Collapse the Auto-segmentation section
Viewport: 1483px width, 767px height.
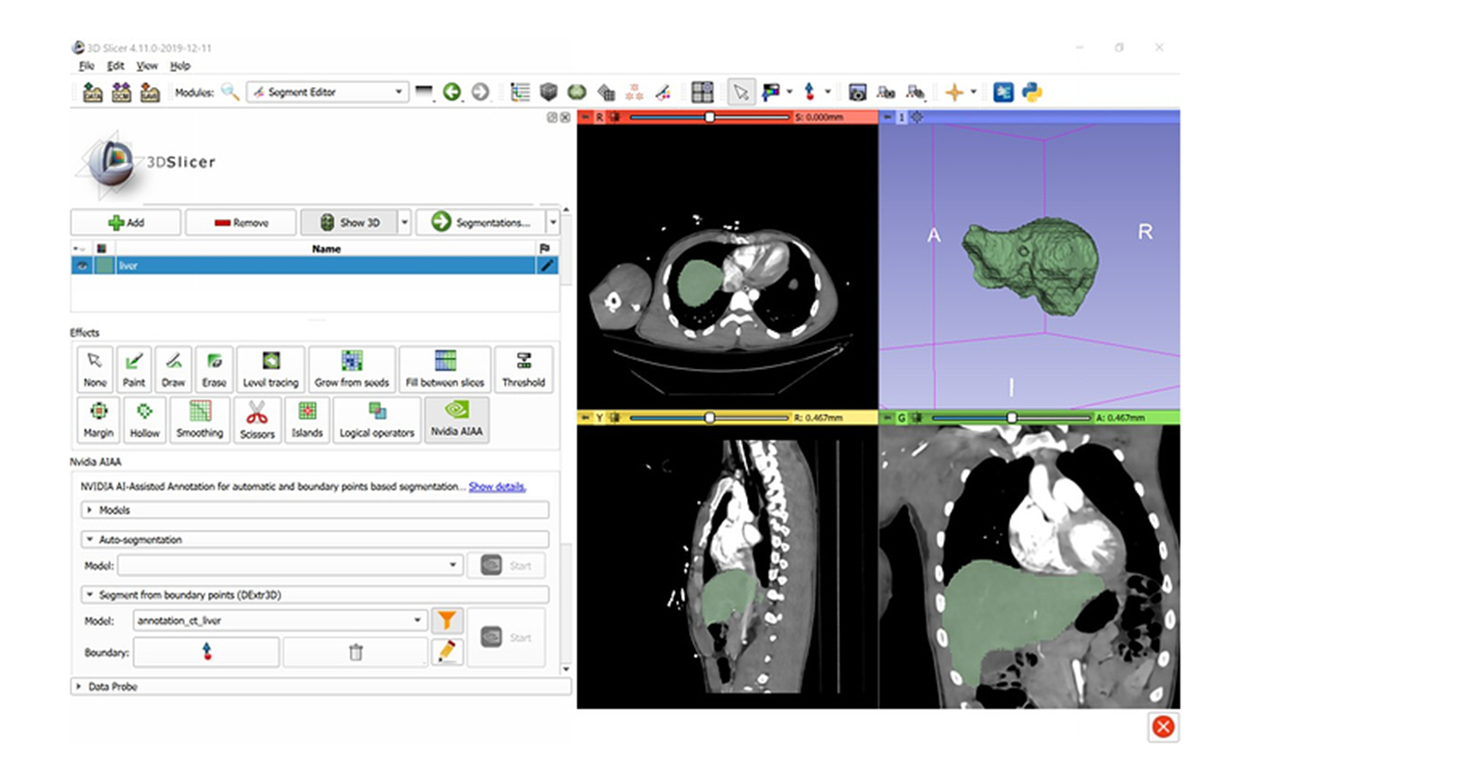click(x=315, y=540)
